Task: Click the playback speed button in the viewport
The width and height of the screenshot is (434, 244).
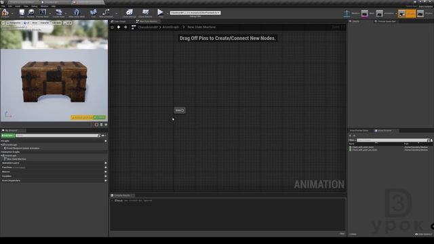Action: click(x=68, y=23)
